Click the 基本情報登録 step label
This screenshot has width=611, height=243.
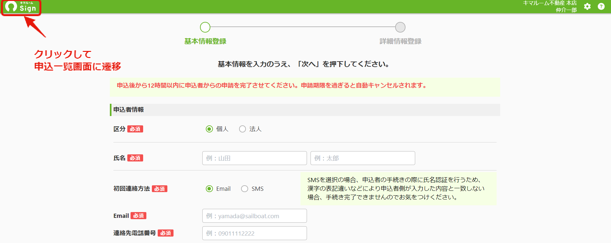point(205,41)
